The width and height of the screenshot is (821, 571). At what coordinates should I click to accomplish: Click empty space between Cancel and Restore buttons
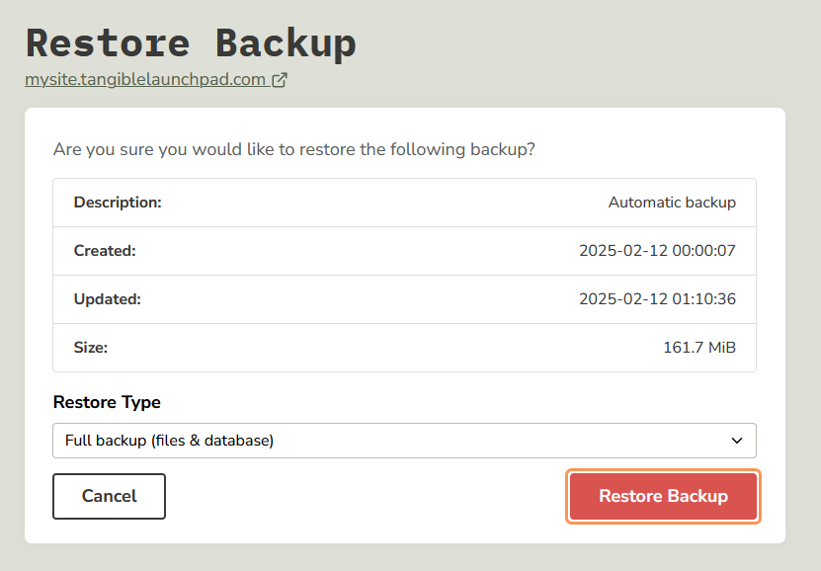(x=366, y=496)
